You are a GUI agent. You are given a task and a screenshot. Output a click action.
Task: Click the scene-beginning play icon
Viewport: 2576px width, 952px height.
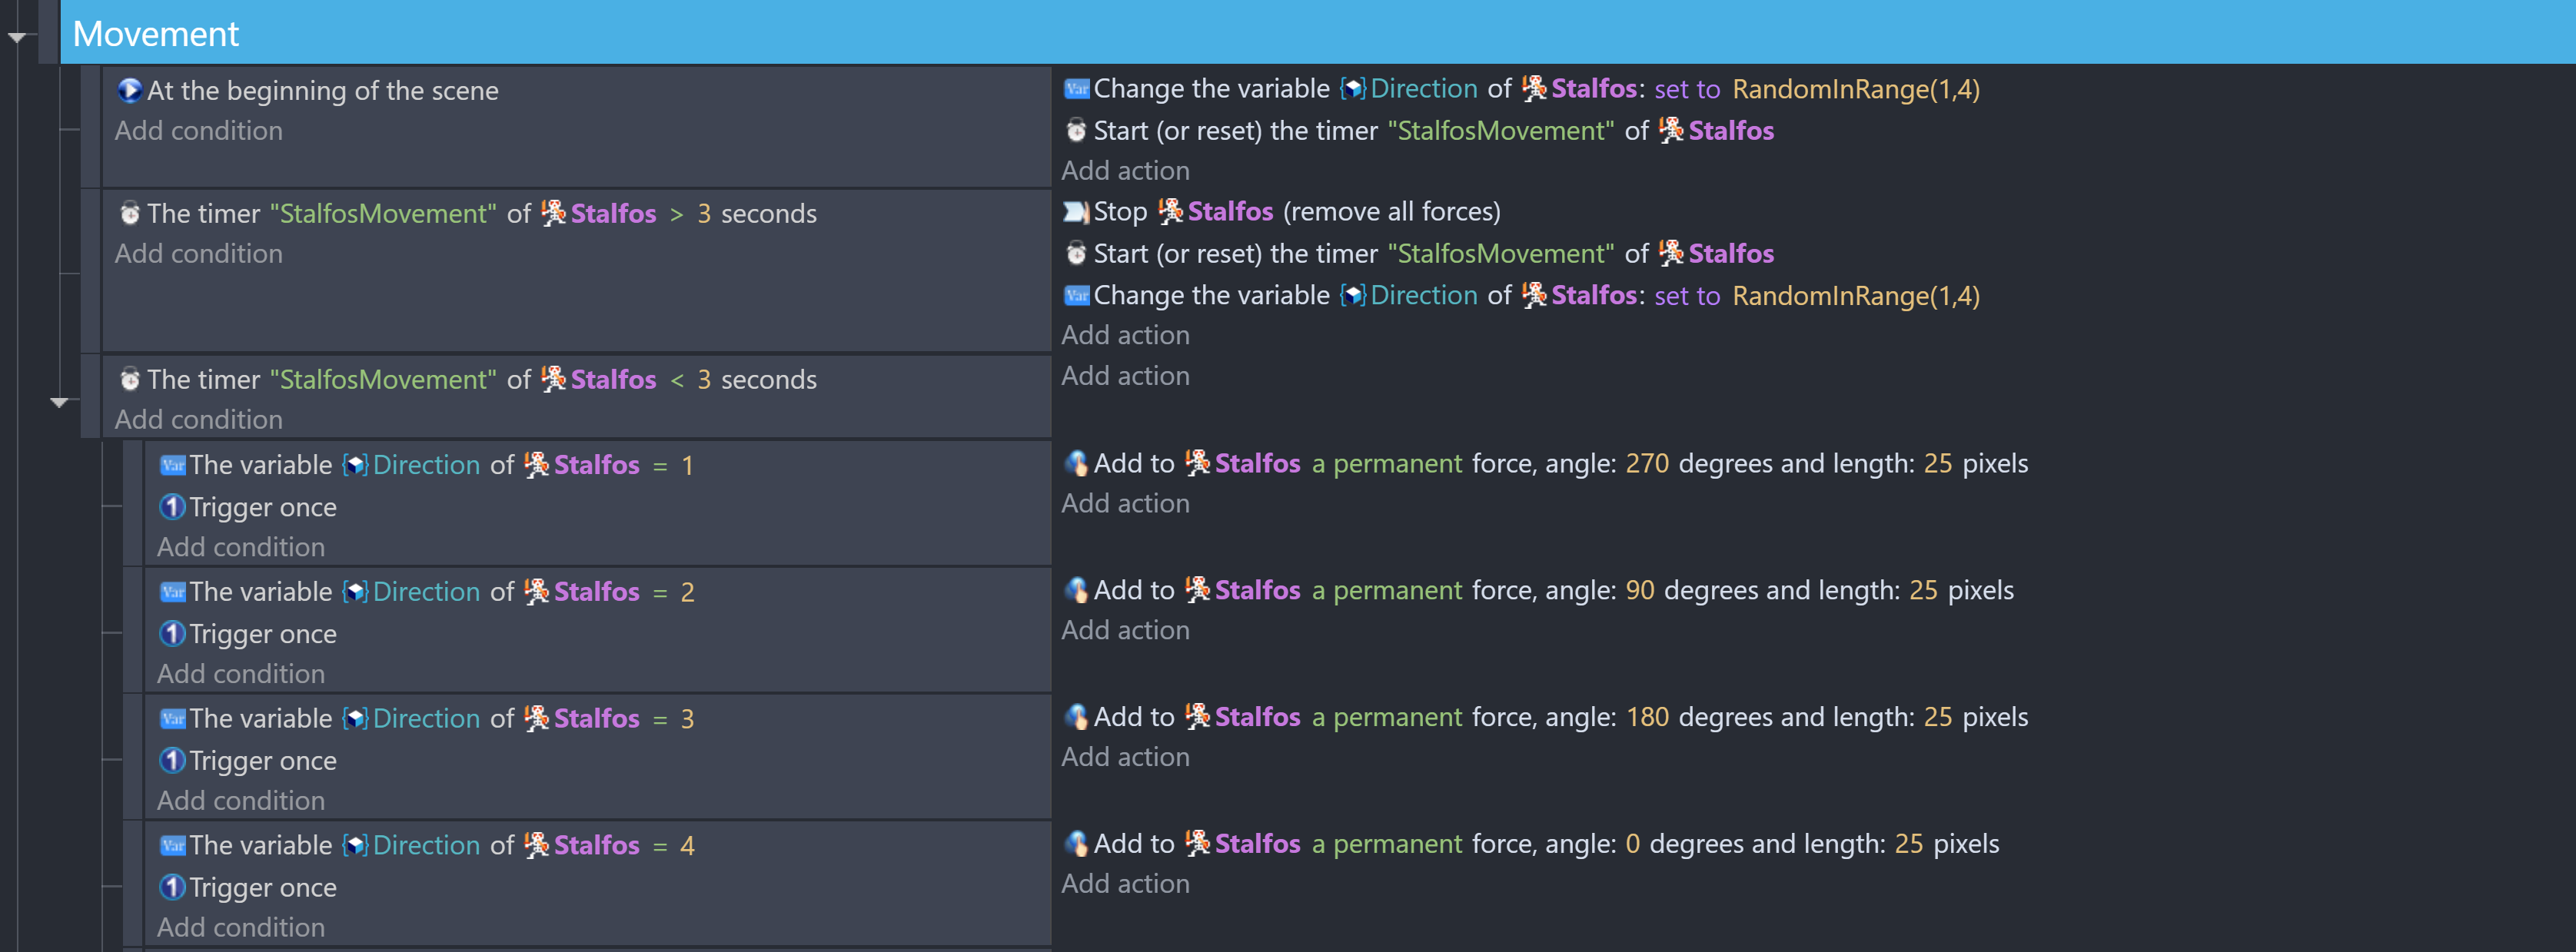click(129, 91)
